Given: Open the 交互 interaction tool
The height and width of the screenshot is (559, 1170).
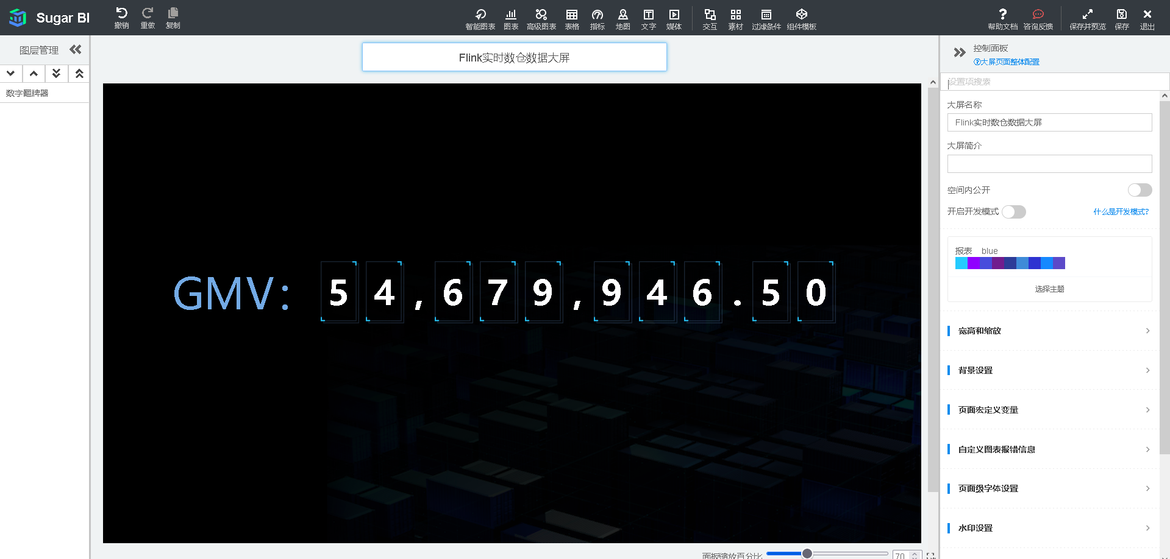Looking at the screenshot, I should (x=710, y=19).
